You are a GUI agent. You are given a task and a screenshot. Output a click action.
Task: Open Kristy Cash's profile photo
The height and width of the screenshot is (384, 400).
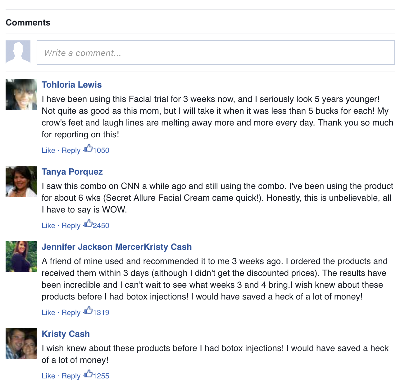[x=21, y=344]
